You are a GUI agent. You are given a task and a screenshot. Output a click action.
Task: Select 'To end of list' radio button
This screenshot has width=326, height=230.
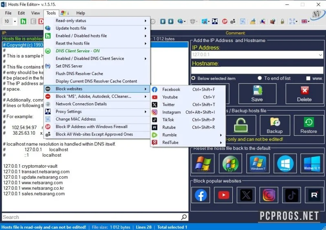[260, 78]
